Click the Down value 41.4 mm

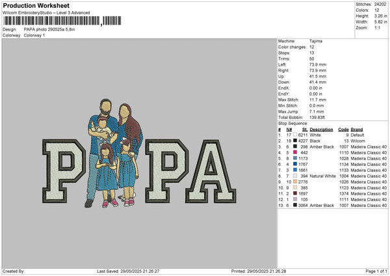pyautogui.click(x=318, y=82)
